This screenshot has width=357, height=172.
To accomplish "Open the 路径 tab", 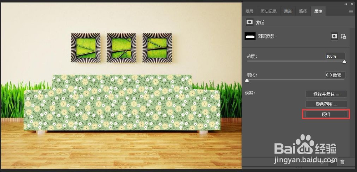I will (303, 11).
